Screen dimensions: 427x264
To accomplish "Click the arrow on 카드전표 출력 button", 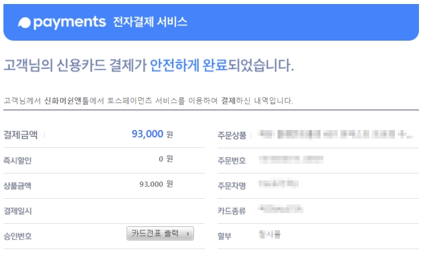I will pyautogui.click(x=188, y=234).
